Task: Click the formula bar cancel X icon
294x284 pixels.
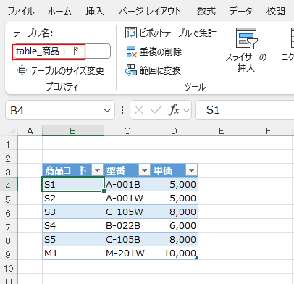Action: tap(139, 110)
